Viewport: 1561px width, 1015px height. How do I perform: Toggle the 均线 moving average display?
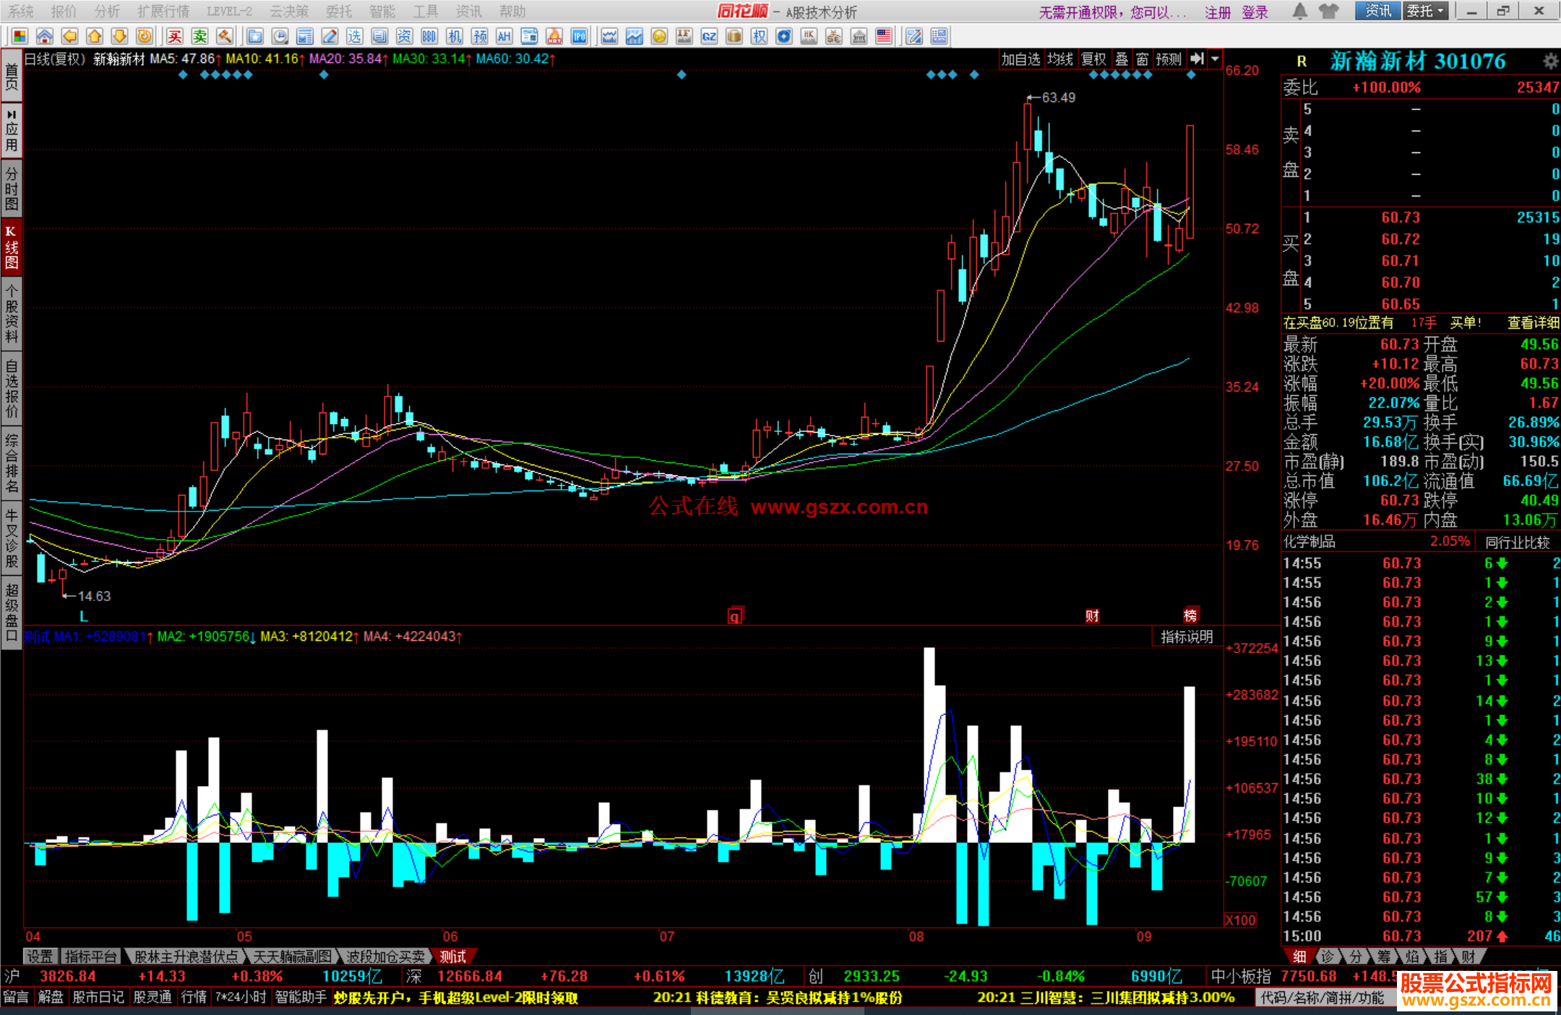1060,59
